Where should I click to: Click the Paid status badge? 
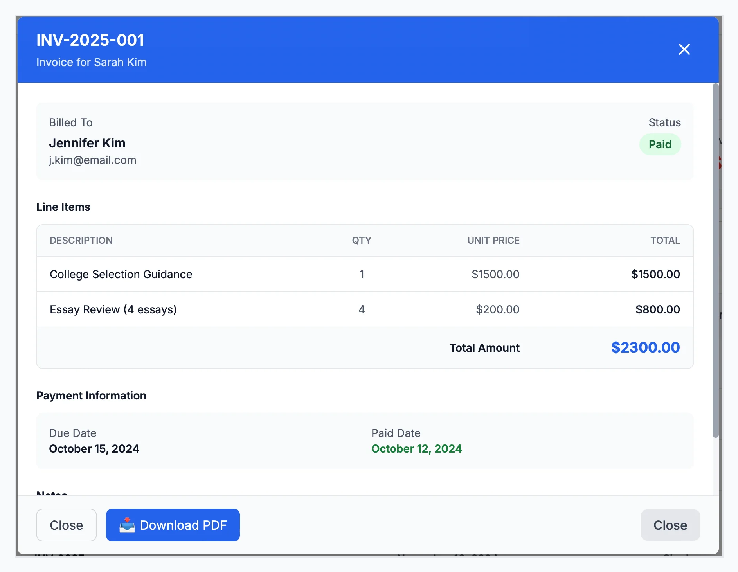point(660,144)
